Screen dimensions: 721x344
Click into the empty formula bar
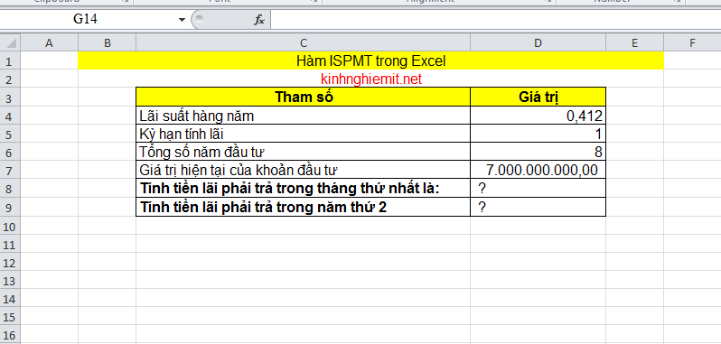click(496, 20)
